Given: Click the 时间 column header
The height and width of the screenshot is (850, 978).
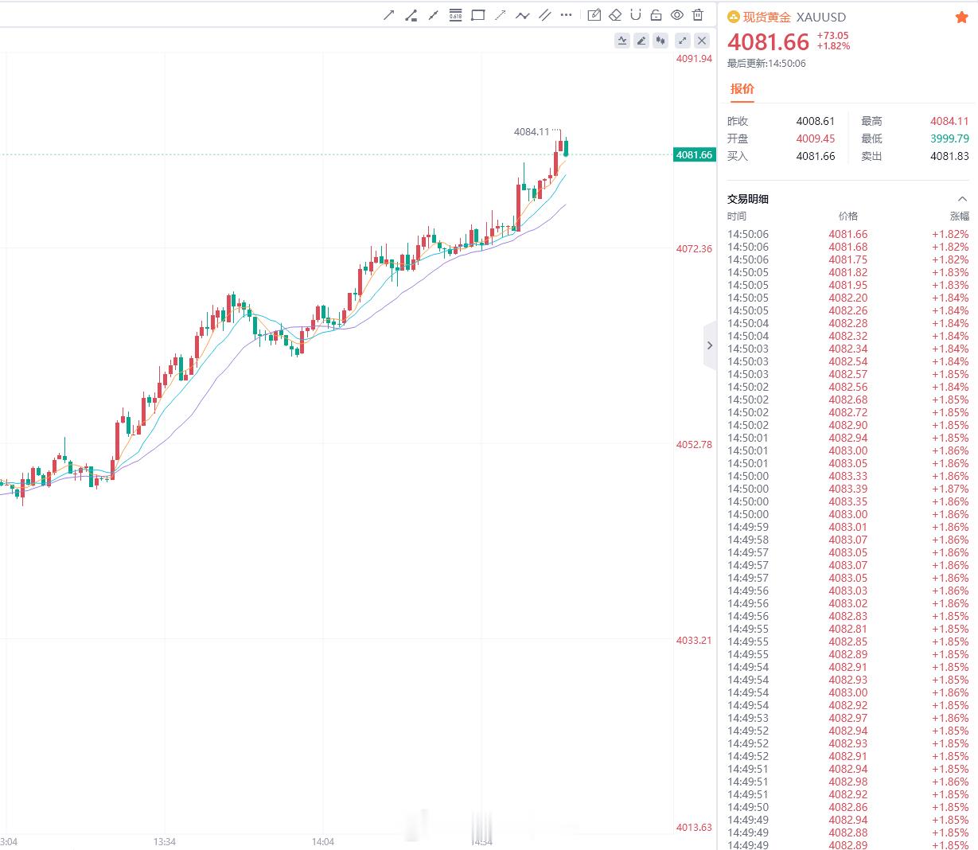Looking at the screenshot, I should (x=737, y=216).
